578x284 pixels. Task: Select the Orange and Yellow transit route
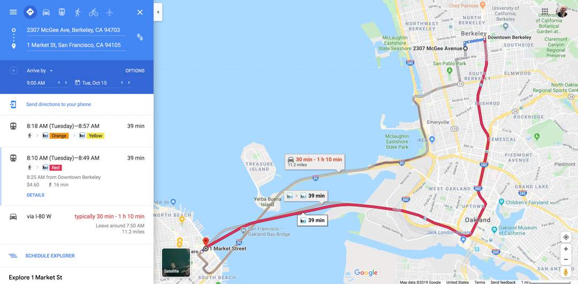(77, 131)
